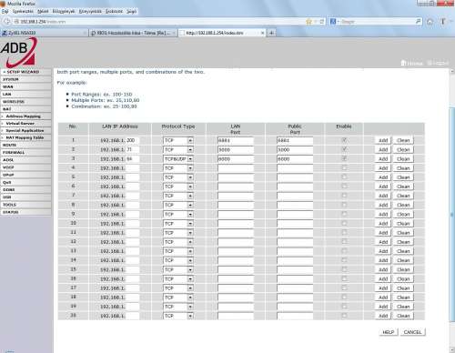Screen dimensions: 455x353
Task: Click the search magnifier icon
Action: 418,21
